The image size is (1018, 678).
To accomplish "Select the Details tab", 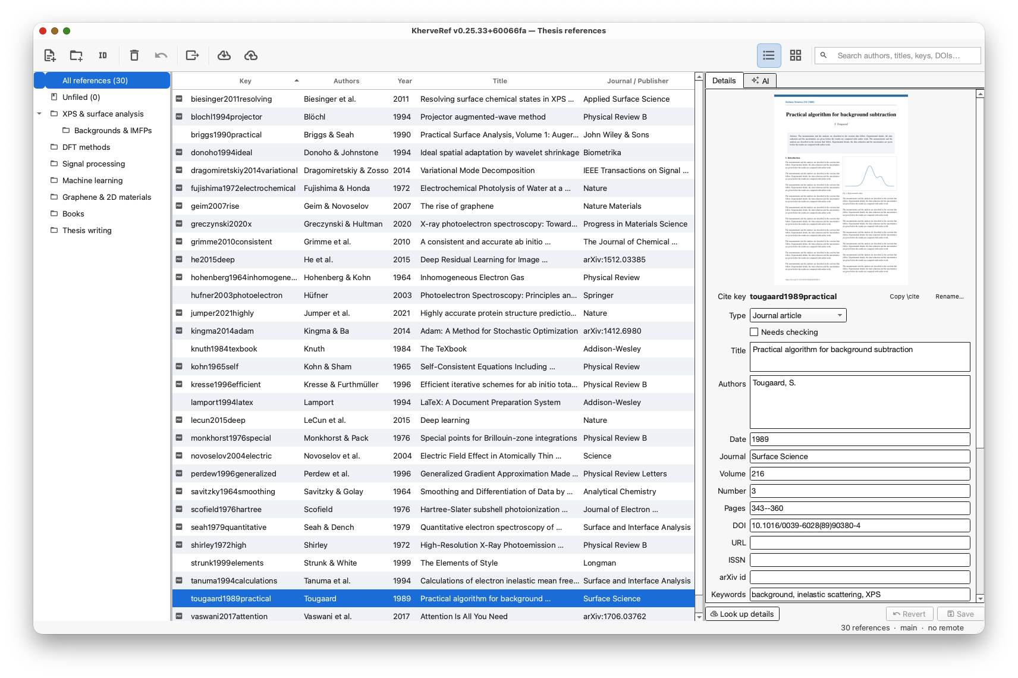I will pos(724,81).
